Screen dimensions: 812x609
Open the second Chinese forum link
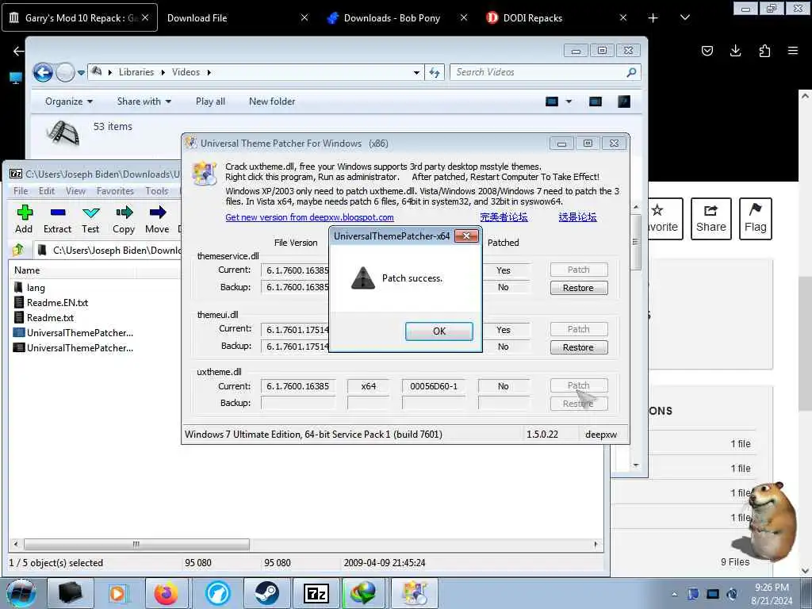pos(577,217)
